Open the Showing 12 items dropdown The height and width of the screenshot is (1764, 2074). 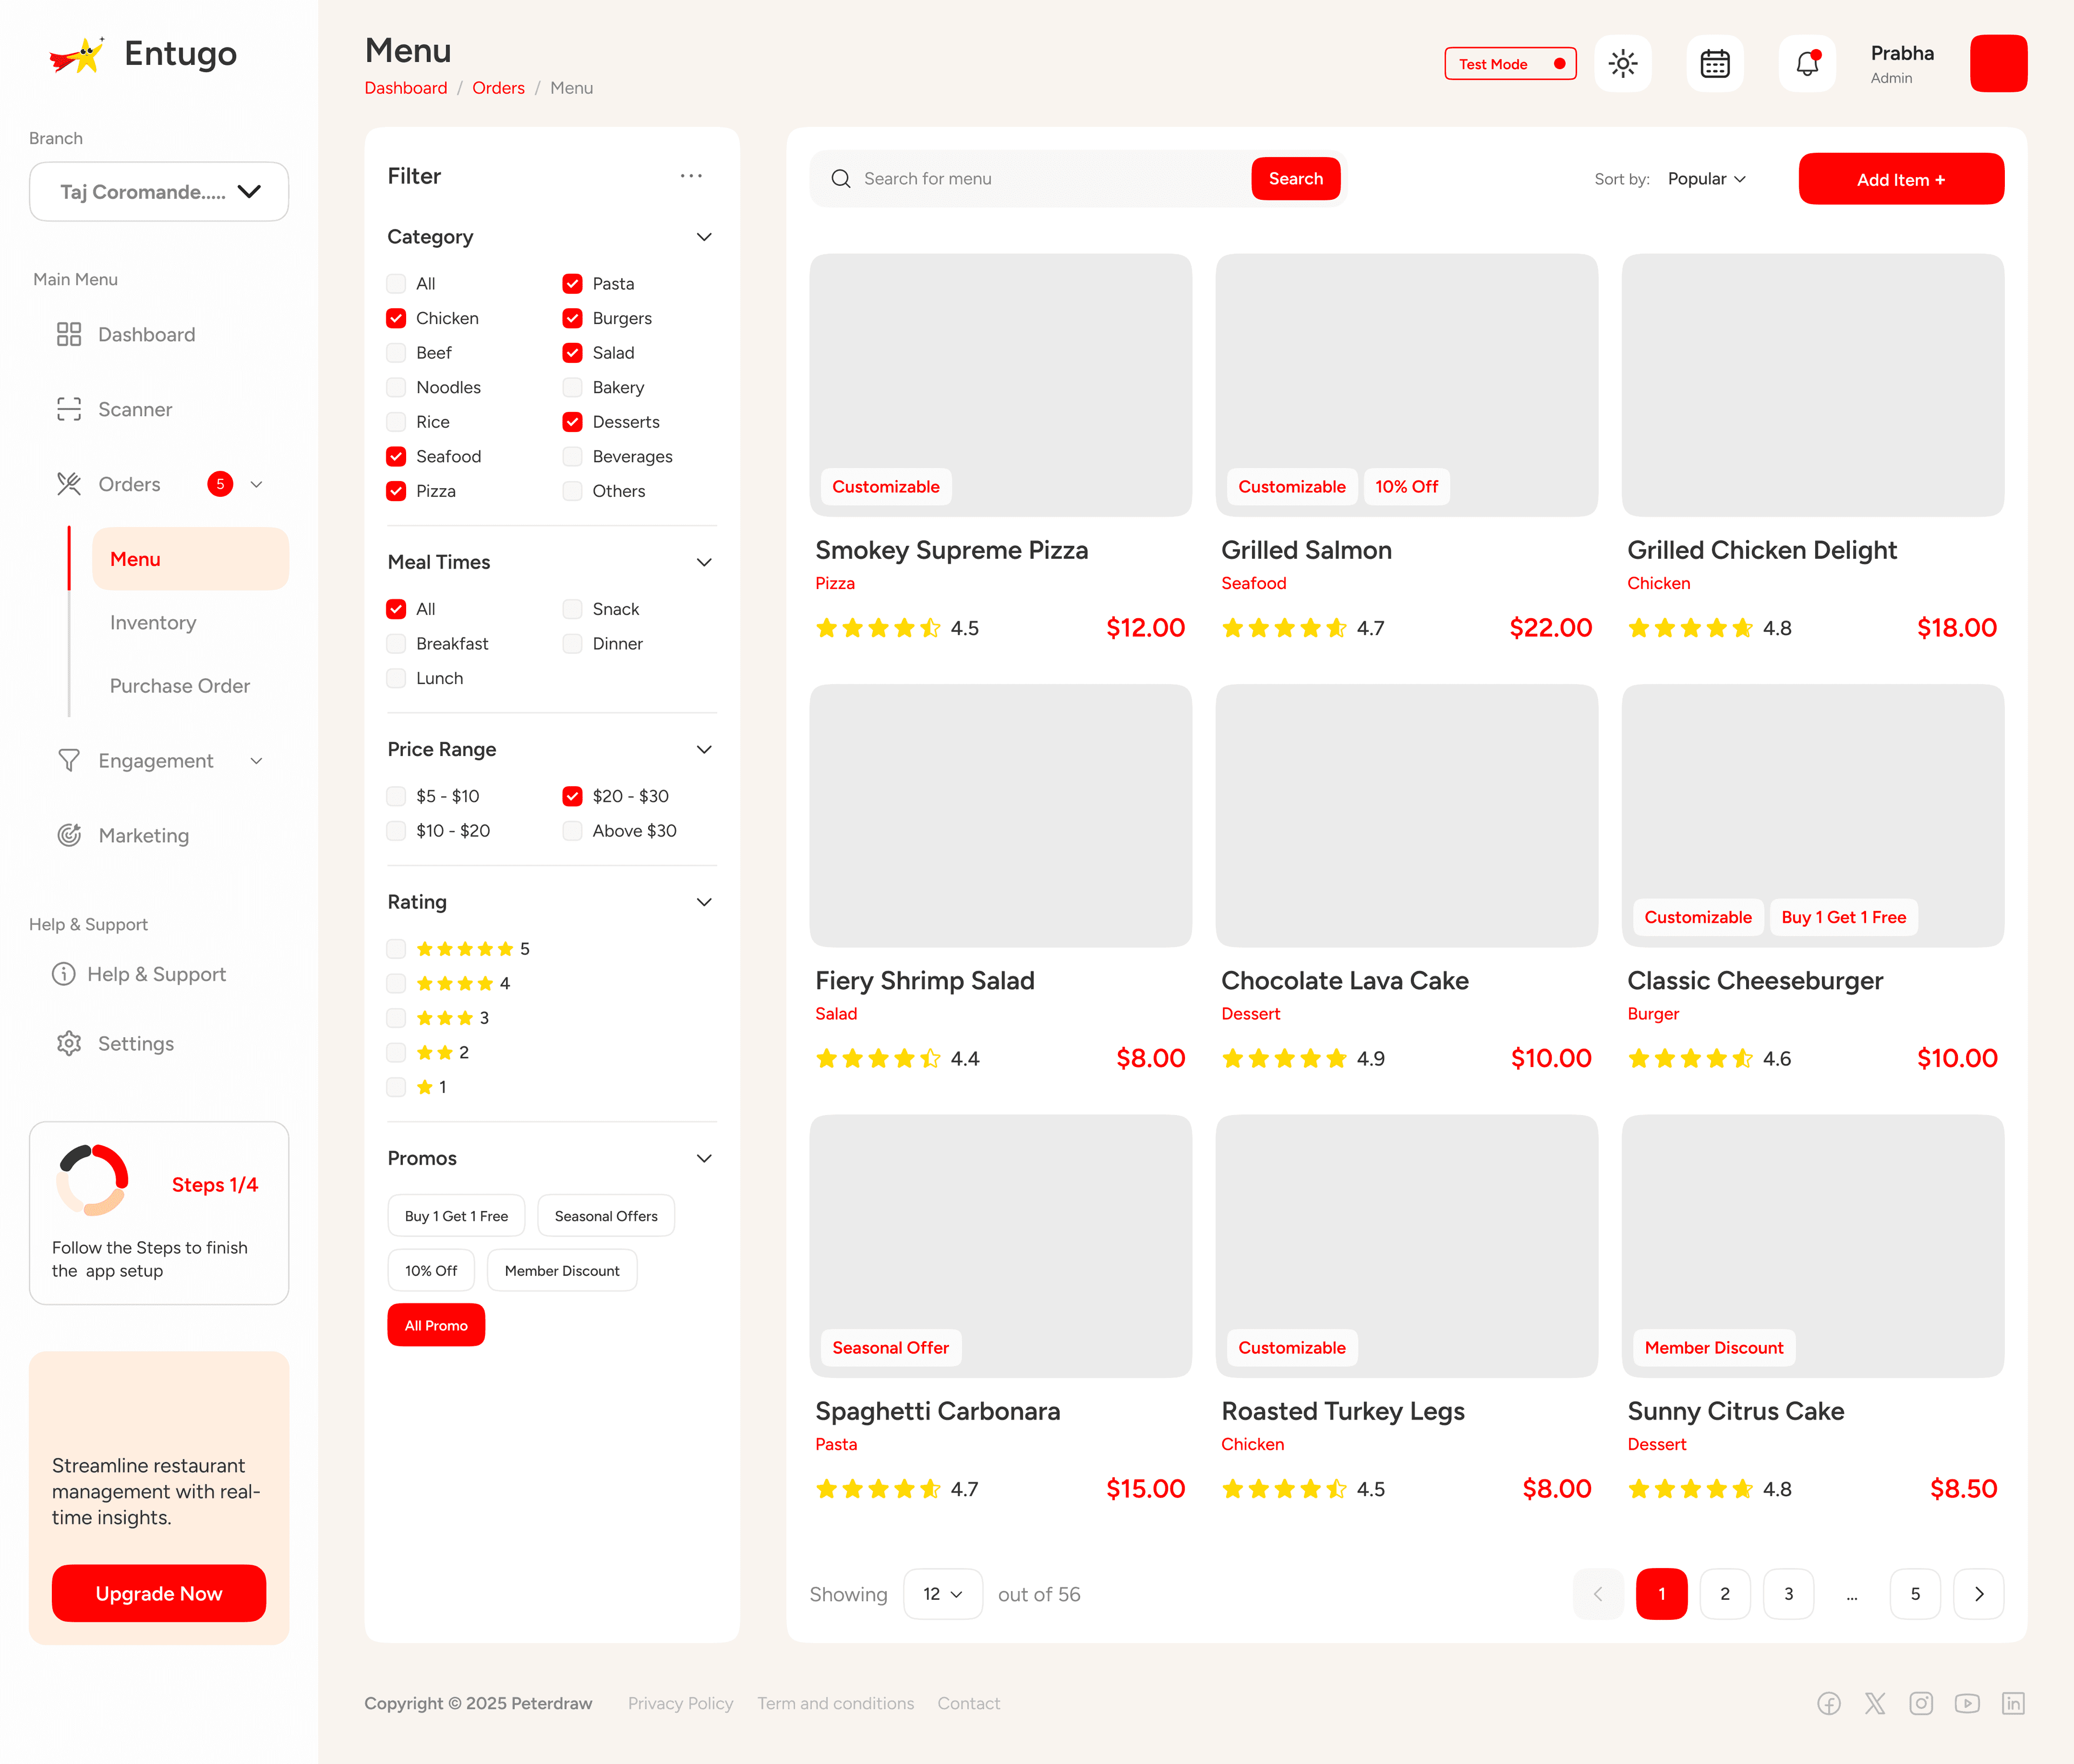click(942, 1594)
